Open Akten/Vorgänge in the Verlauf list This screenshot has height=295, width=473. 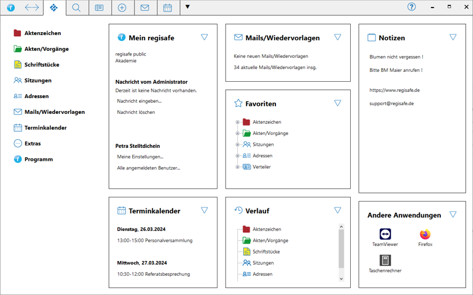(270, 241)
